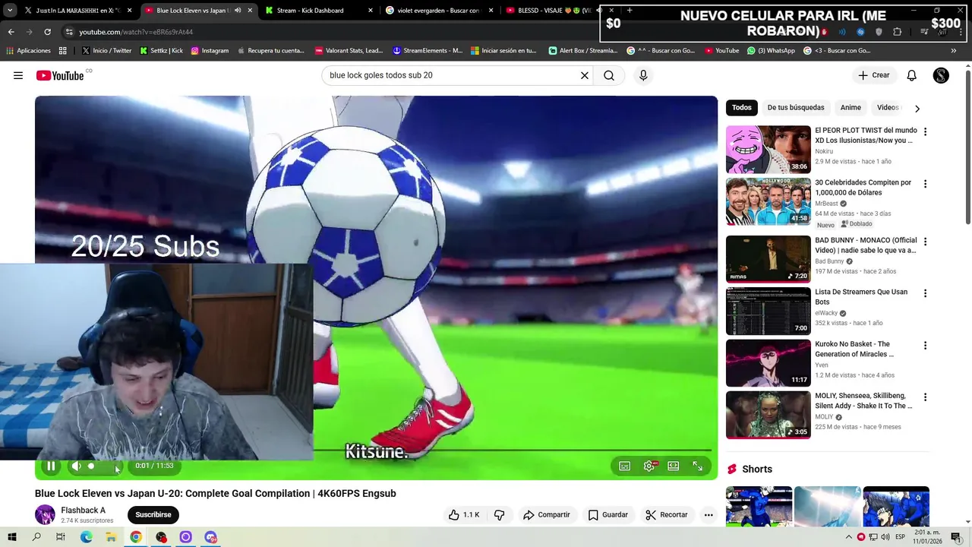Open the account avatar menu
Image resolution: width=972 pixels, height=547 pixels.
941,75
